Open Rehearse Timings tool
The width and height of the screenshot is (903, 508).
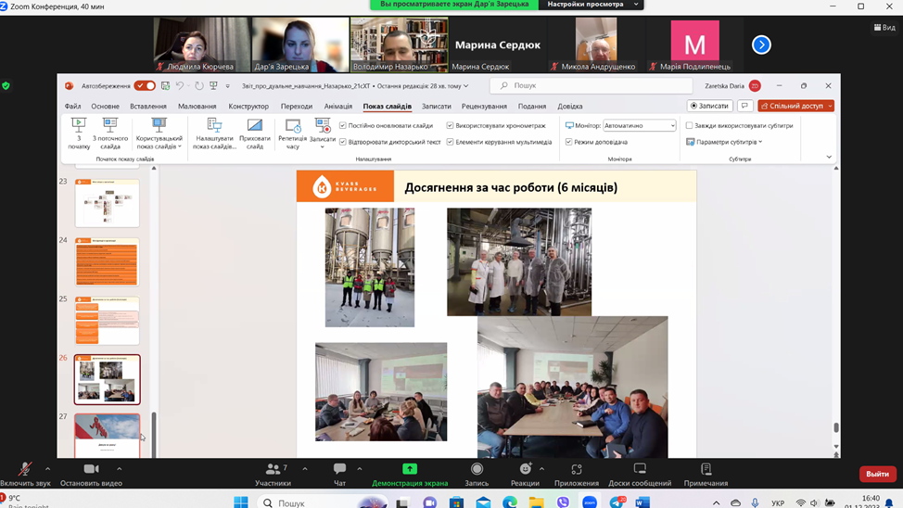292,126
